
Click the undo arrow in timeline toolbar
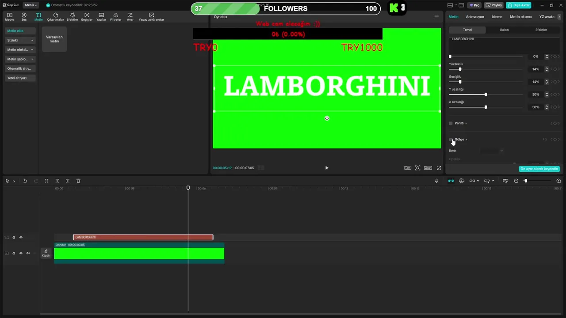[x=25, y=181]
